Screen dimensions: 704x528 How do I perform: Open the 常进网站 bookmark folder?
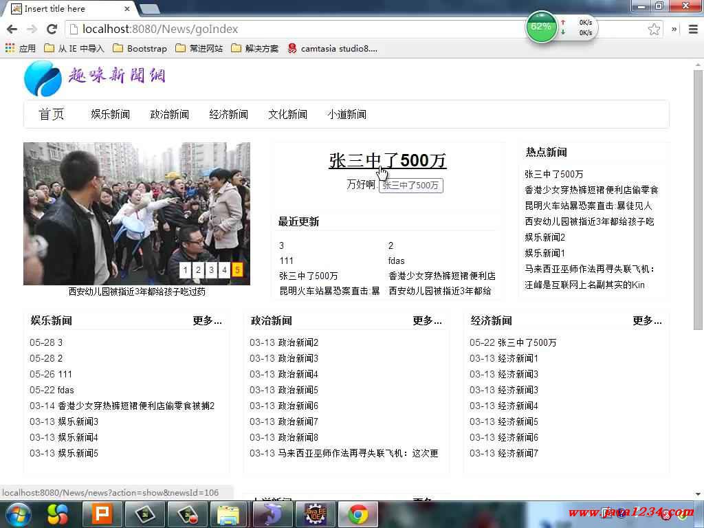[199, 48]
